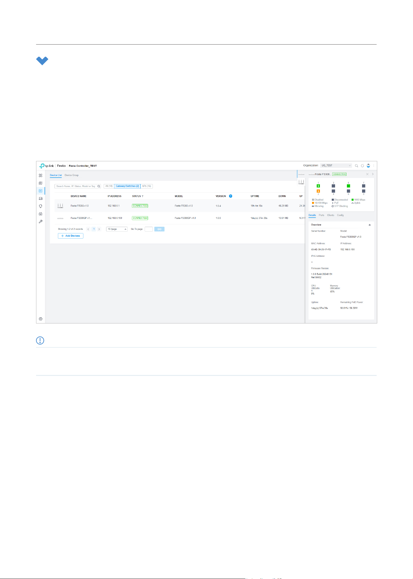Select switch port 1 in port panel
This screenshot has height=579, width=413.
(318, 186)
